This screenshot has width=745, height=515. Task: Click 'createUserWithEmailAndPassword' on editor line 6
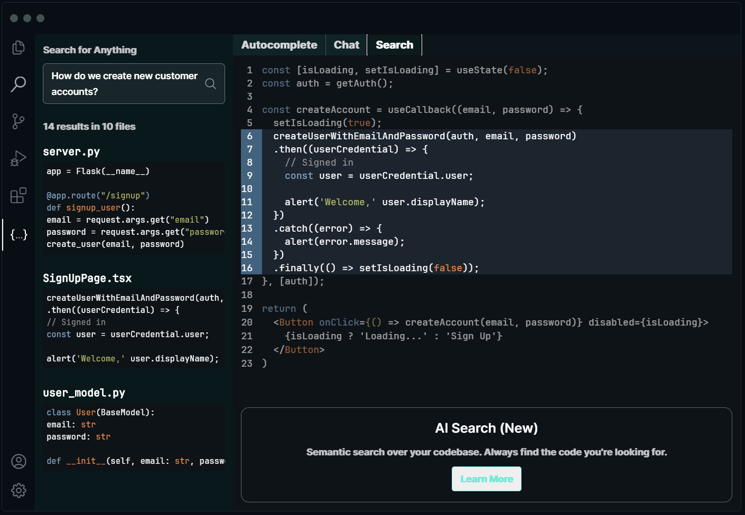[x=359, y=136]
